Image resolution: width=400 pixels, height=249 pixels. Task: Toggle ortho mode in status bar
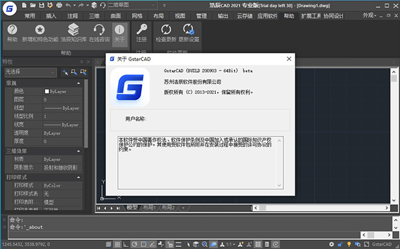tap(126, 244)
